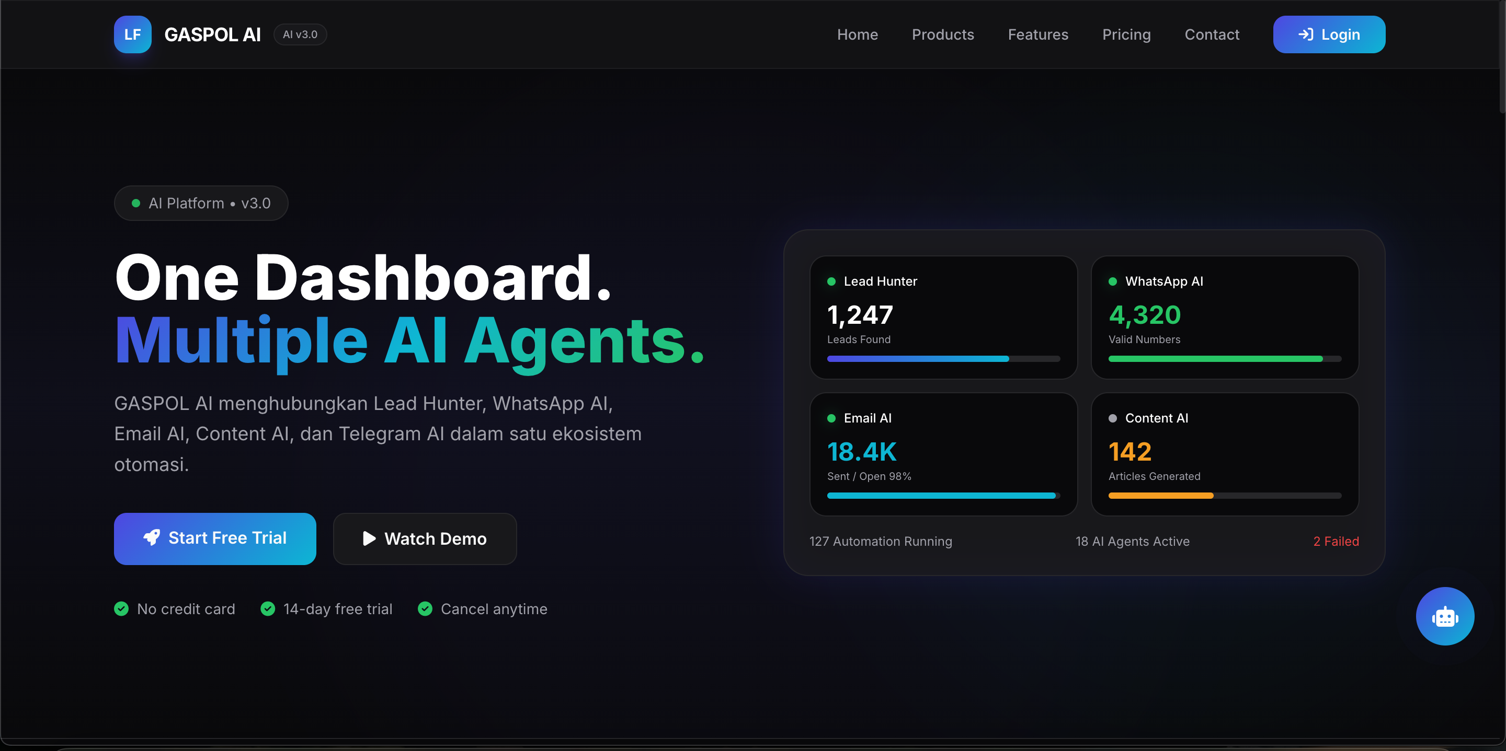Image resolution: width=1506 pixels, height=751 pixels.
Task: Click the green status dot on Email AI
Action: 831,418
